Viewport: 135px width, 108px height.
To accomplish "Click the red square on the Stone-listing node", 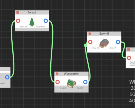I will [x=129, y=49].
